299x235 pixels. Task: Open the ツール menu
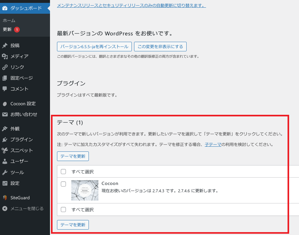(x=25, y=173)
